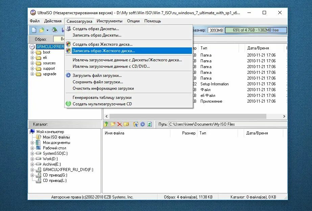312x211 pixels.
Task: Click the UltraISO app icon in title bar
Action: [33, 13]
